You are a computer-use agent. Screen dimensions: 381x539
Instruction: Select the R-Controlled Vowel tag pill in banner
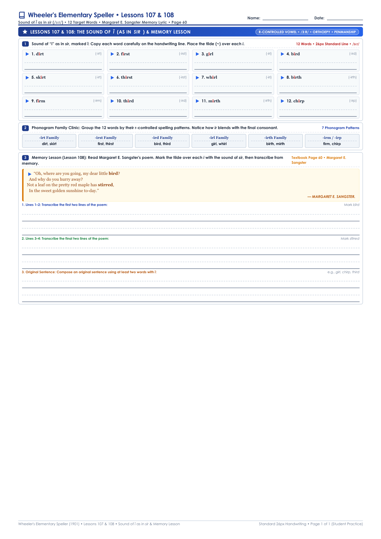coord(307,32)
